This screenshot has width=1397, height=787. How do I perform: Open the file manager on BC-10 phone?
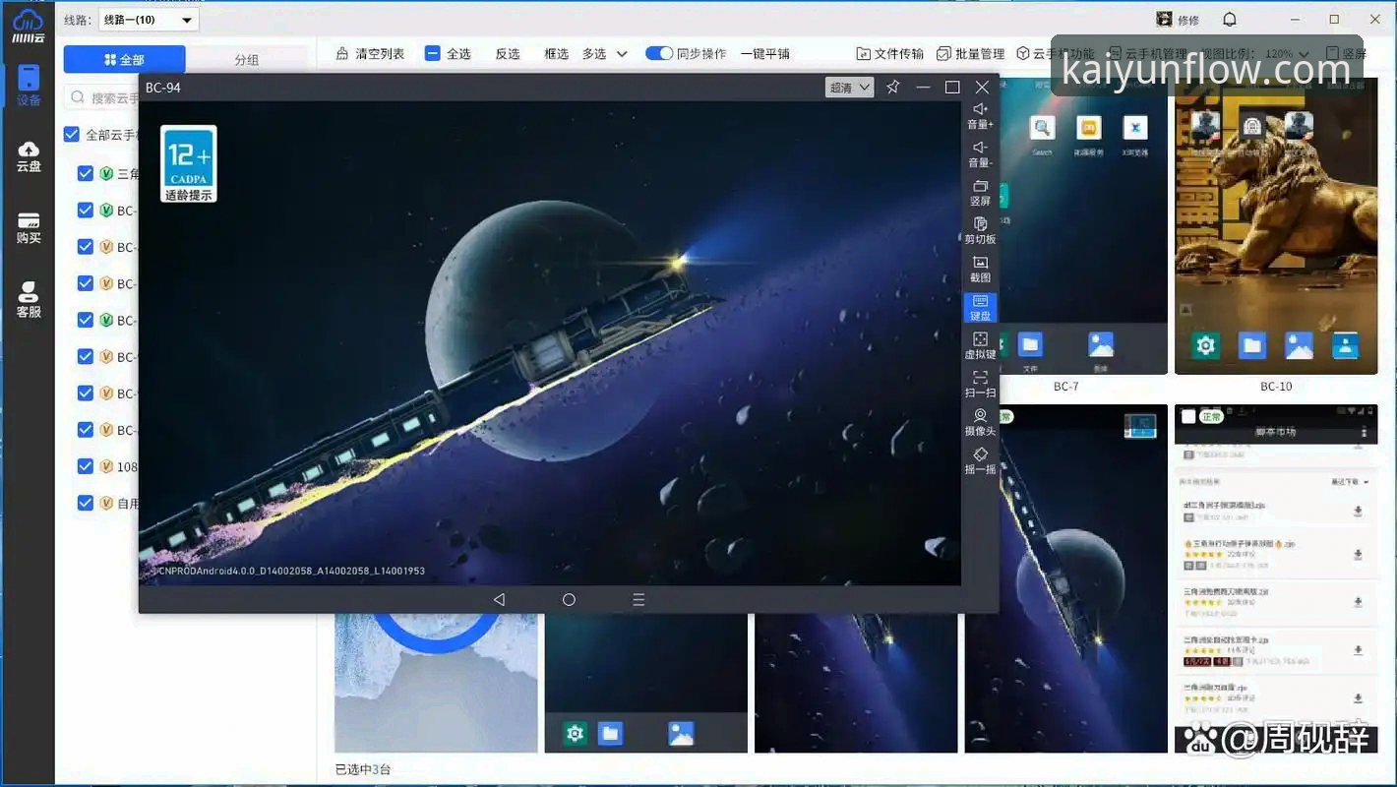click(1252, 345)
